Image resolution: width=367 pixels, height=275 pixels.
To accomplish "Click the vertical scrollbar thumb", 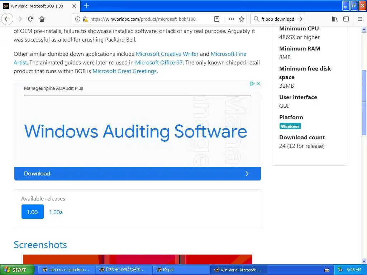I will pos(364,102).
